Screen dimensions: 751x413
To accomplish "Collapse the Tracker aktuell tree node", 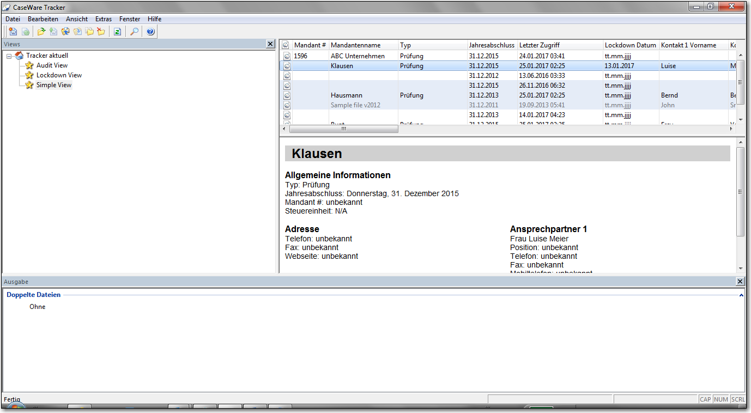I will pyautogui.click(x=9, y=56).
